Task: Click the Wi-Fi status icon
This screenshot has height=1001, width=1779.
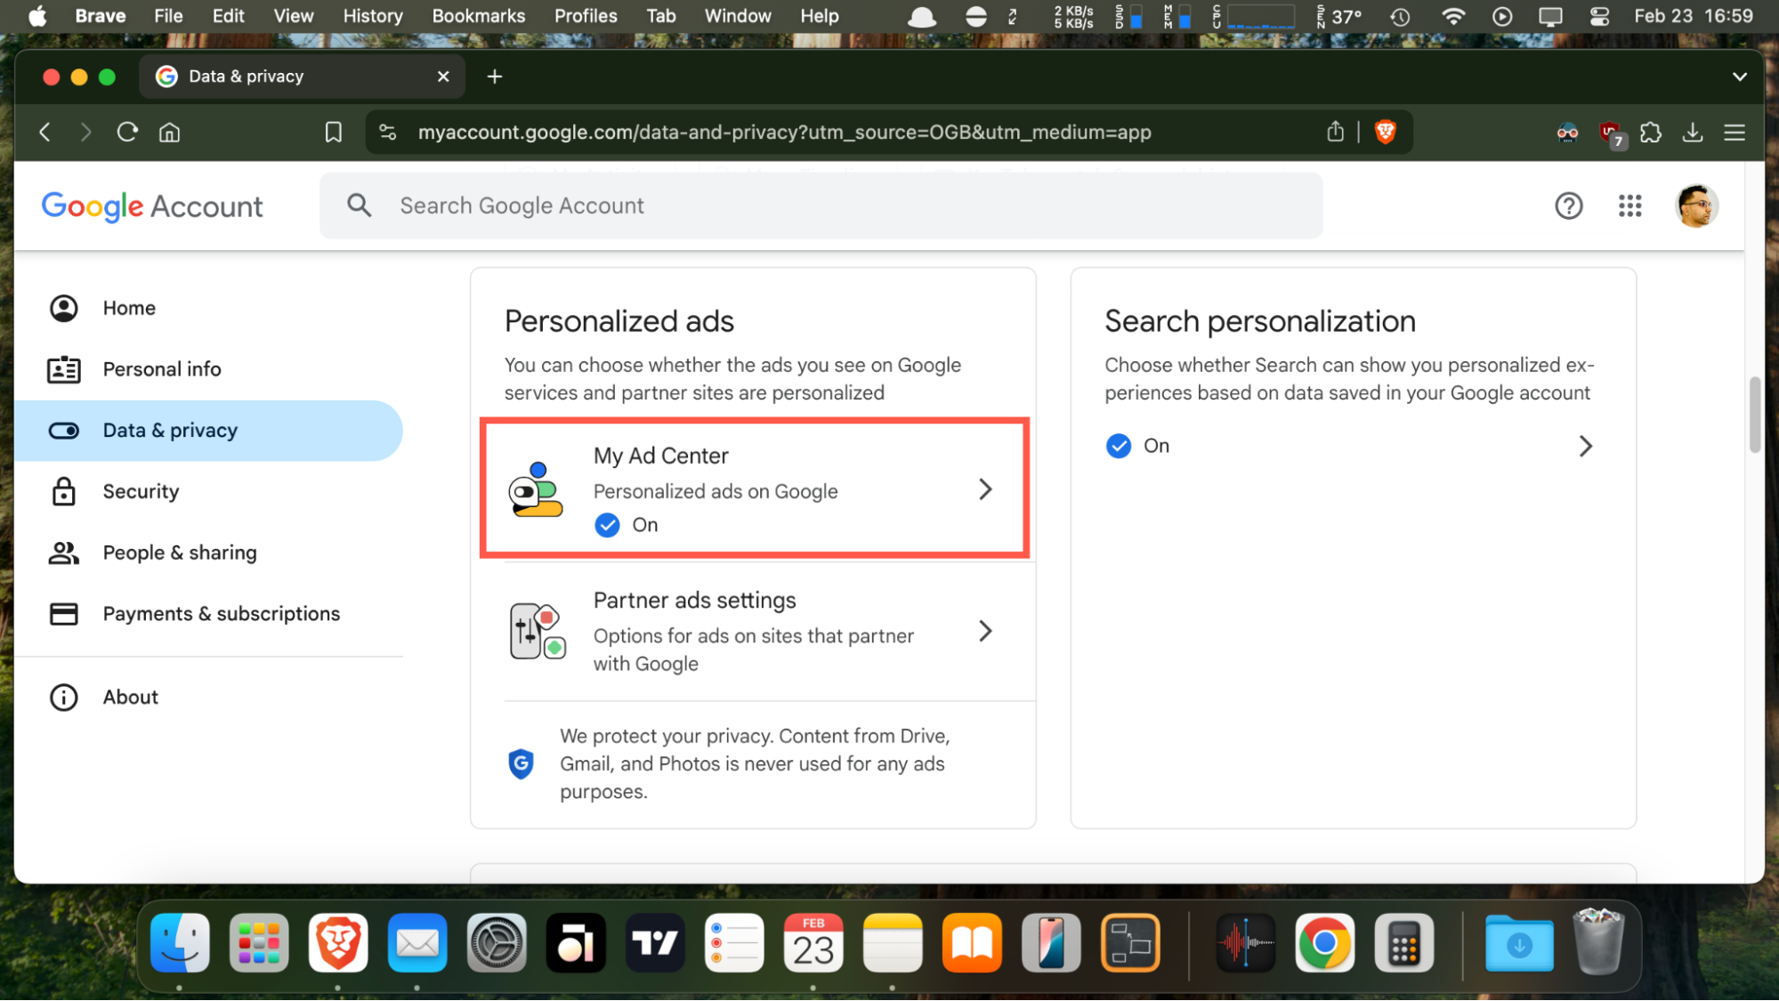Action: pyautogui.click(x=1452, y=16)
